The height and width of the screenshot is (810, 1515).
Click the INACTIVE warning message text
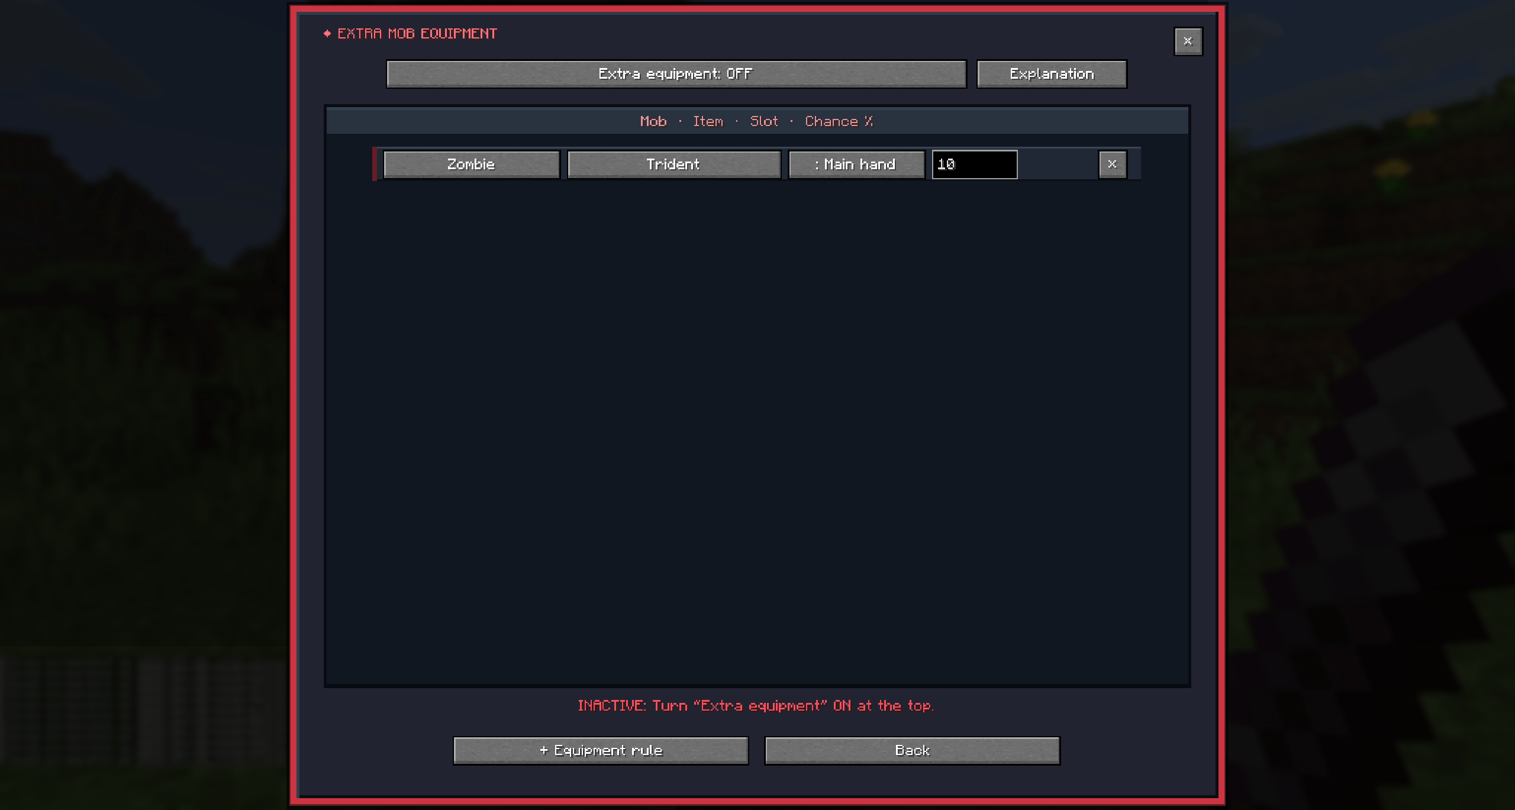[x=756, y=705]
